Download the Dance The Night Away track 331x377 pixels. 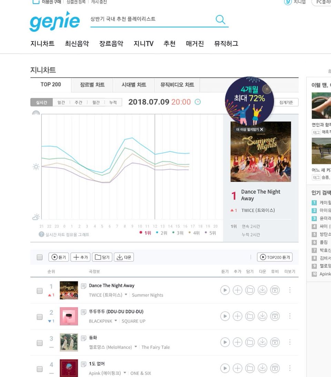click(262, 290)
